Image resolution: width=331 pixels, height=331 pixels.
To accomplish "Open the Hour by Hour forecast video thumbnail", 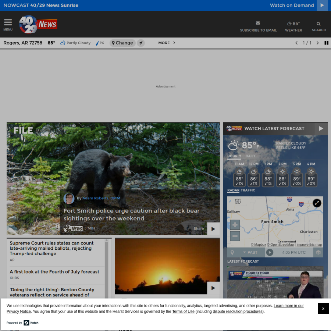I will [x=275, y=282].
